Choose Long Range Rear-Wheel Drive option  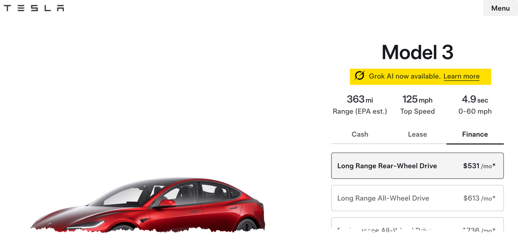tap(417, 166)
